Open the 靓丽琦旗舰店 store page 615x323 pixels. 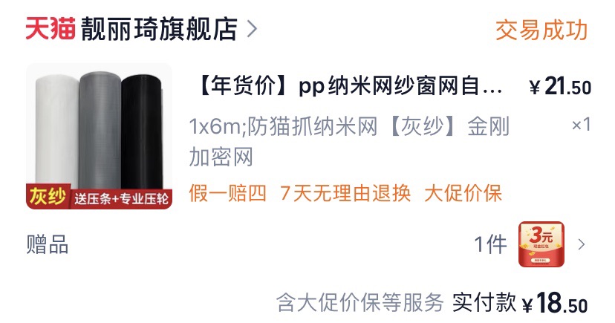coord(159,29)
